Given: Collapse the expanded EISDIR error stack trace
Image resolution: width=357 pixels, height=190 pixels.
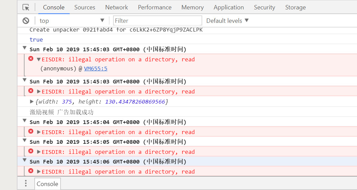Looking at the screenshot, I should coord(39,59).
